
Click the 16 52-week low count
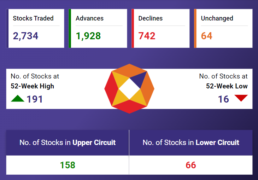click(x=223, y=99)
